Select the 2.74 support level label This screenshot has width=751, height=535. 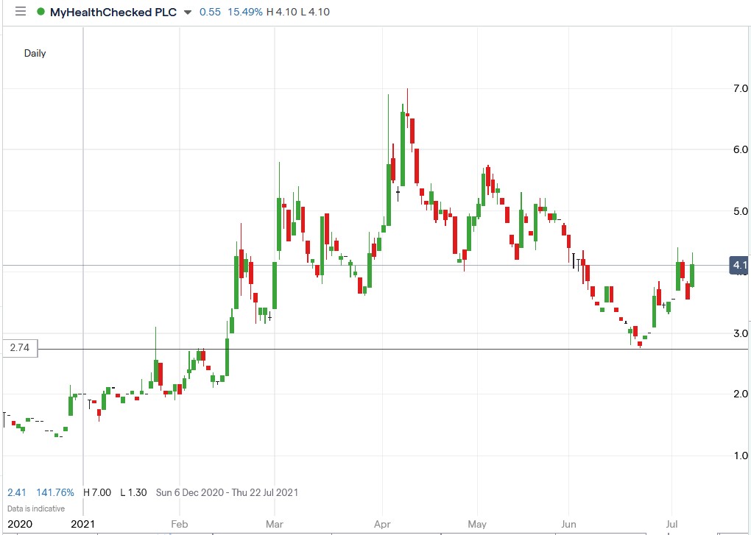[18, 348]
